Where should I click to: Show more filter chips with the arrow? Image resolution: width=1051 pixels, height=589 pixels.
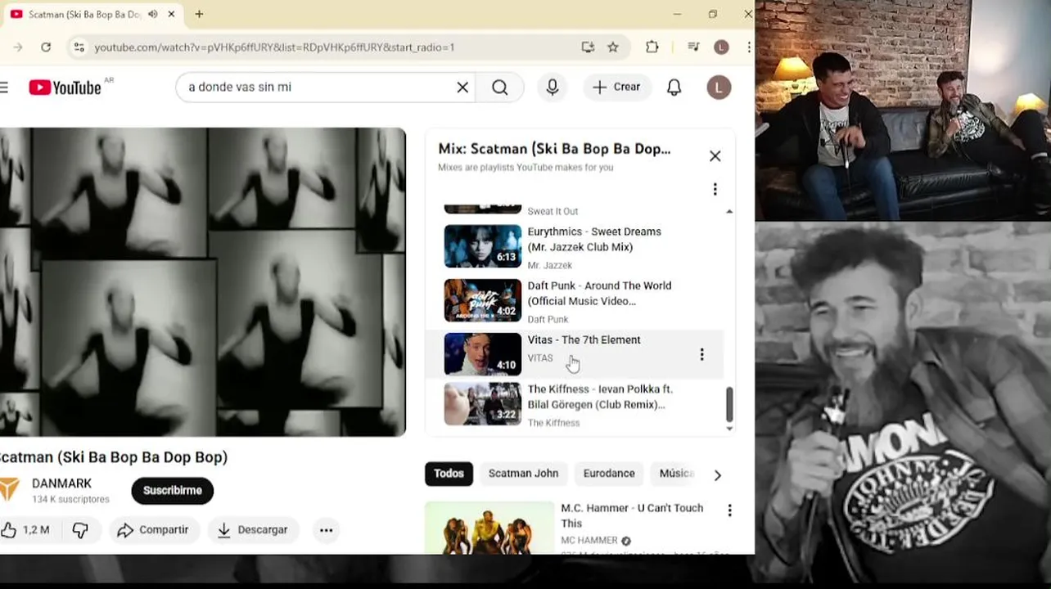click(x=718, y=474)
